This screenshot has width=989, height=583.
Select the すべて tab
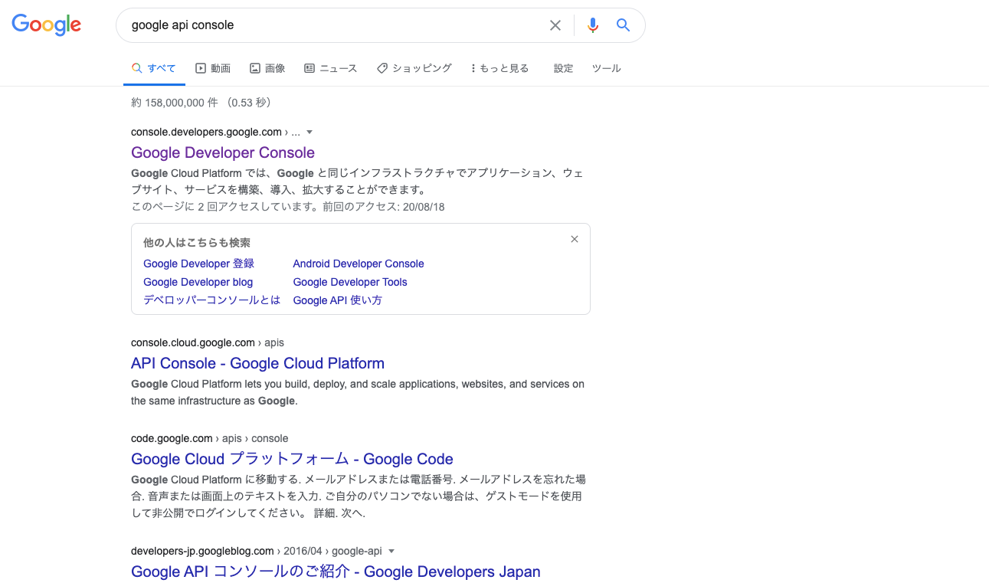coord(154,68)
